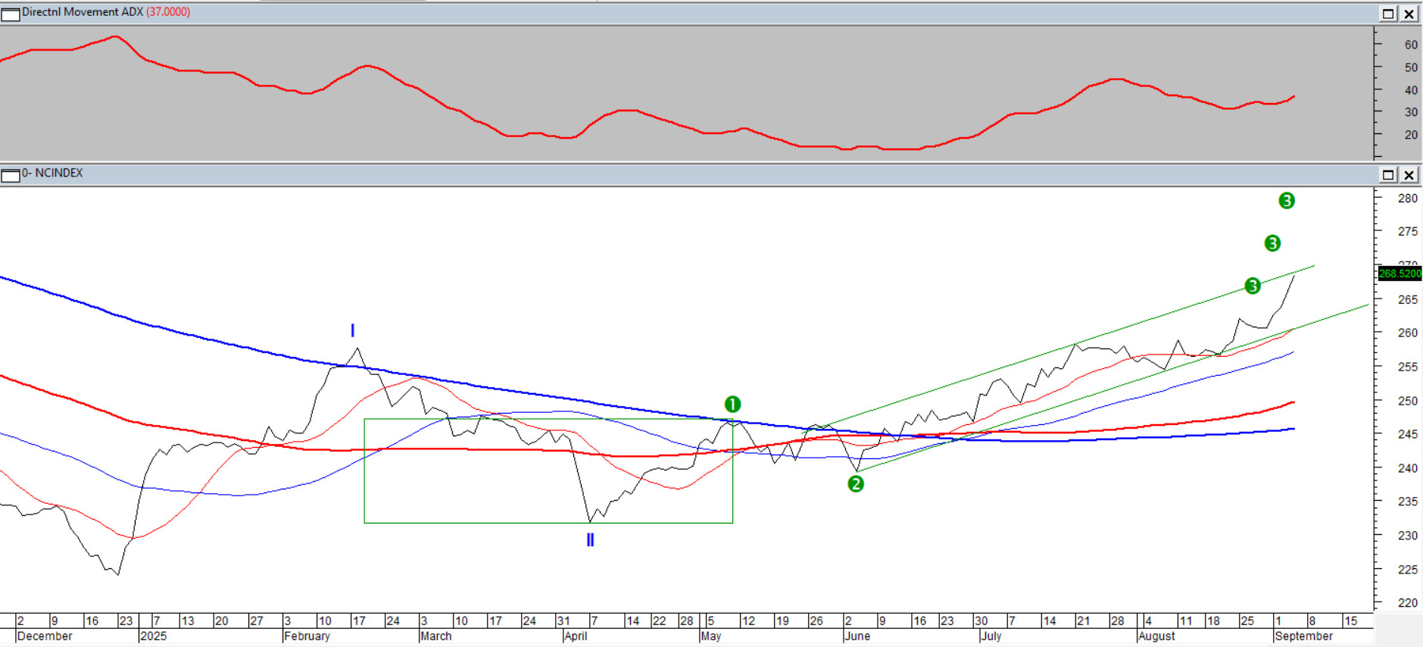Click the ADX pane control icon left of title
1423x647 pixels.
pos(11,14)
